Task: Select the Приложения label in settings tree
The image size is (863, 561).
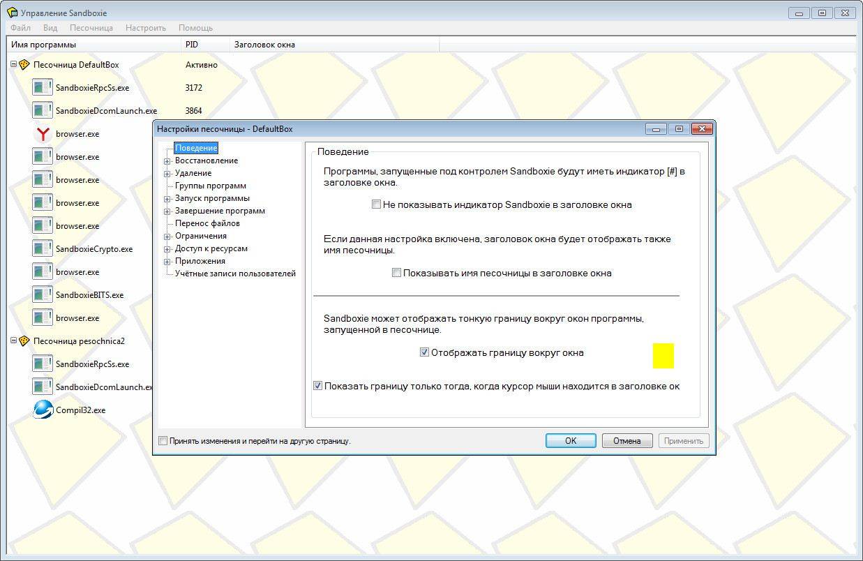Action: [x=200, y=262]
